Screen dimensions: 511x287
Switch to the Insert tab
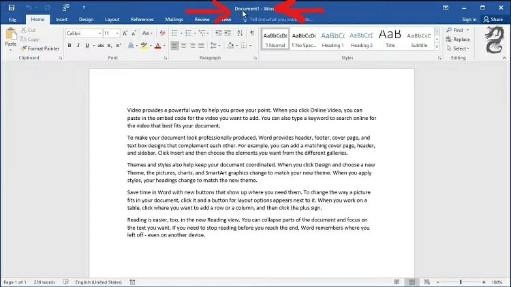click(x=61, y=20)
